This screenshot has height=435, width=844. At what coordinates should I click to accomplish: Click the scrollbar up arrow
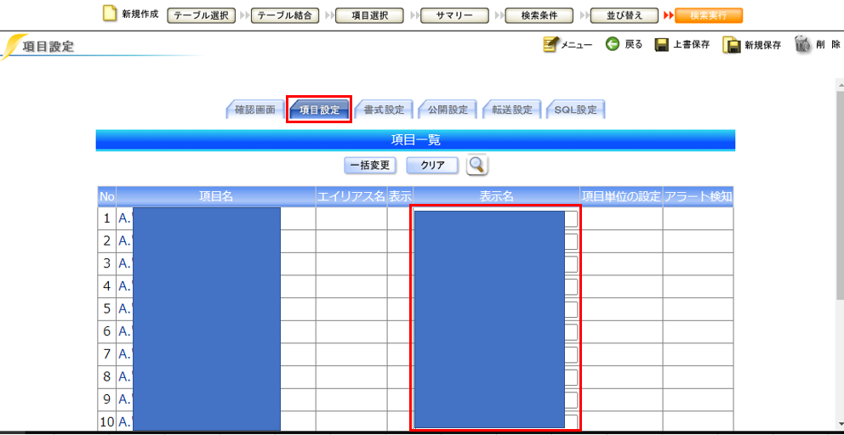click(840, 84)
